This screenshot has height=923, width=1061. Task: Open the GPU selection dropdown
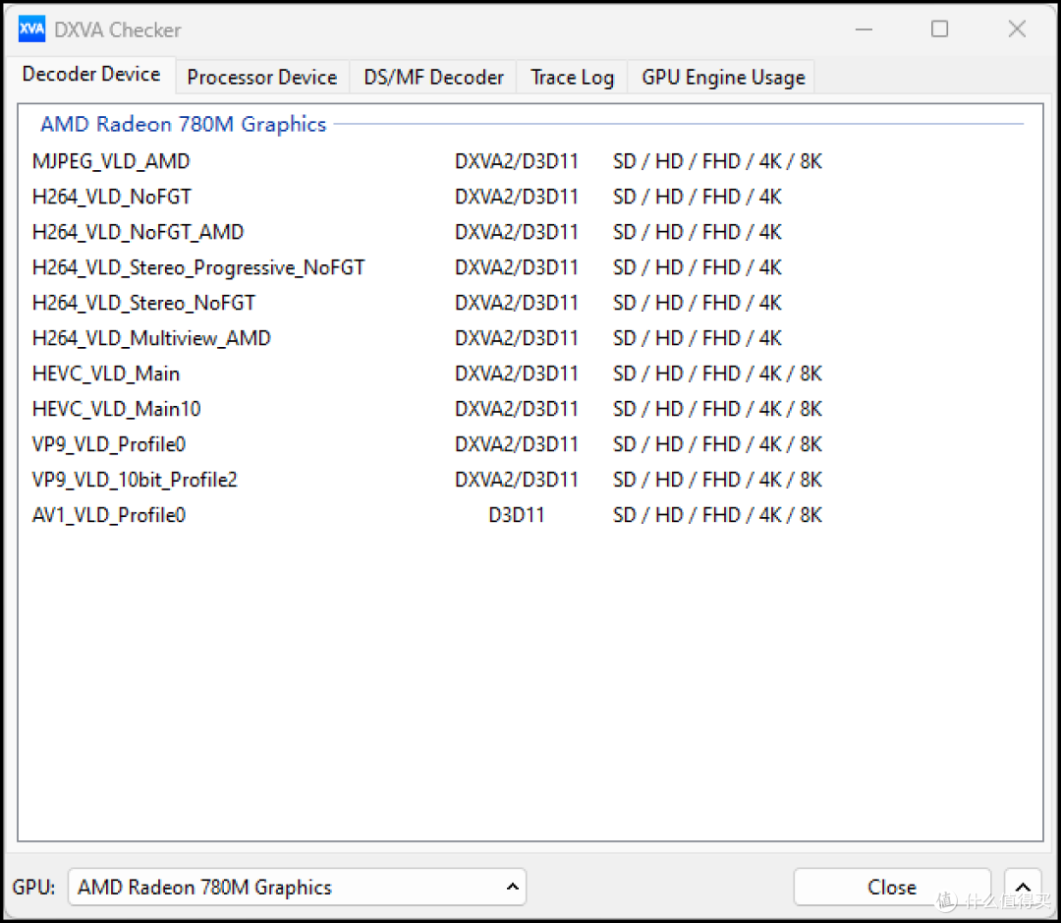tap(297, 887)
